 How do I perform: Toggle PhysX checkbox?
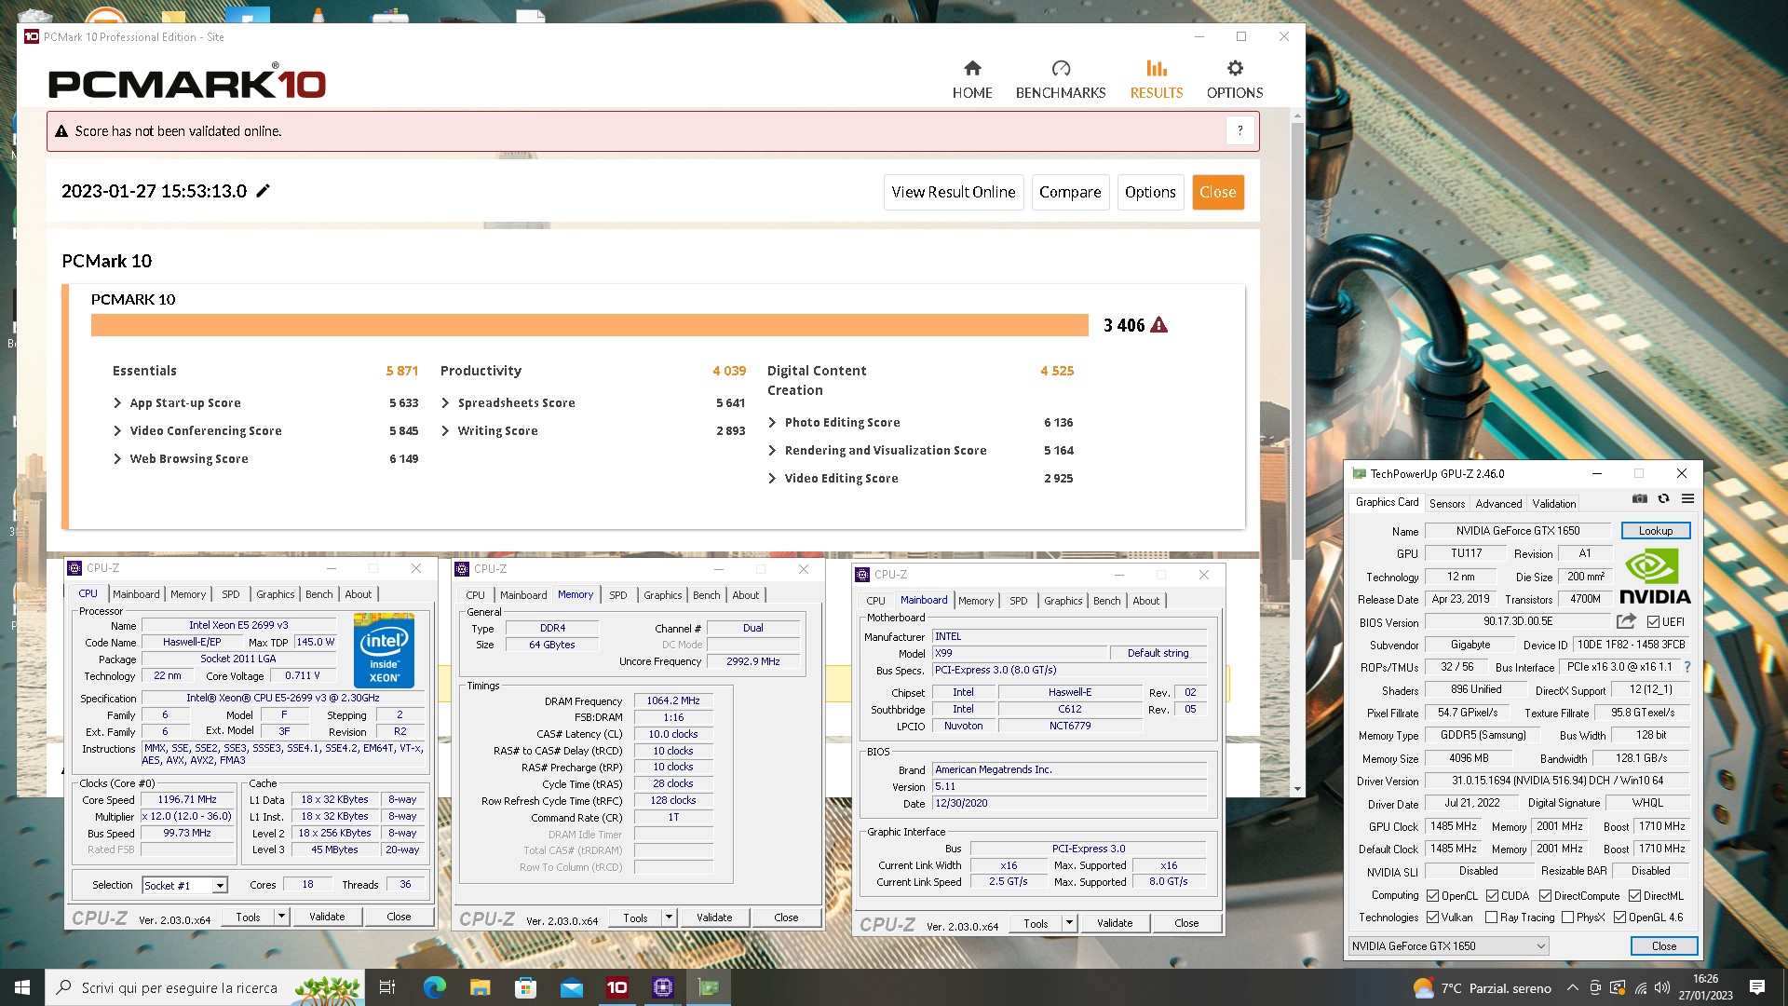tap(1568, 918)
